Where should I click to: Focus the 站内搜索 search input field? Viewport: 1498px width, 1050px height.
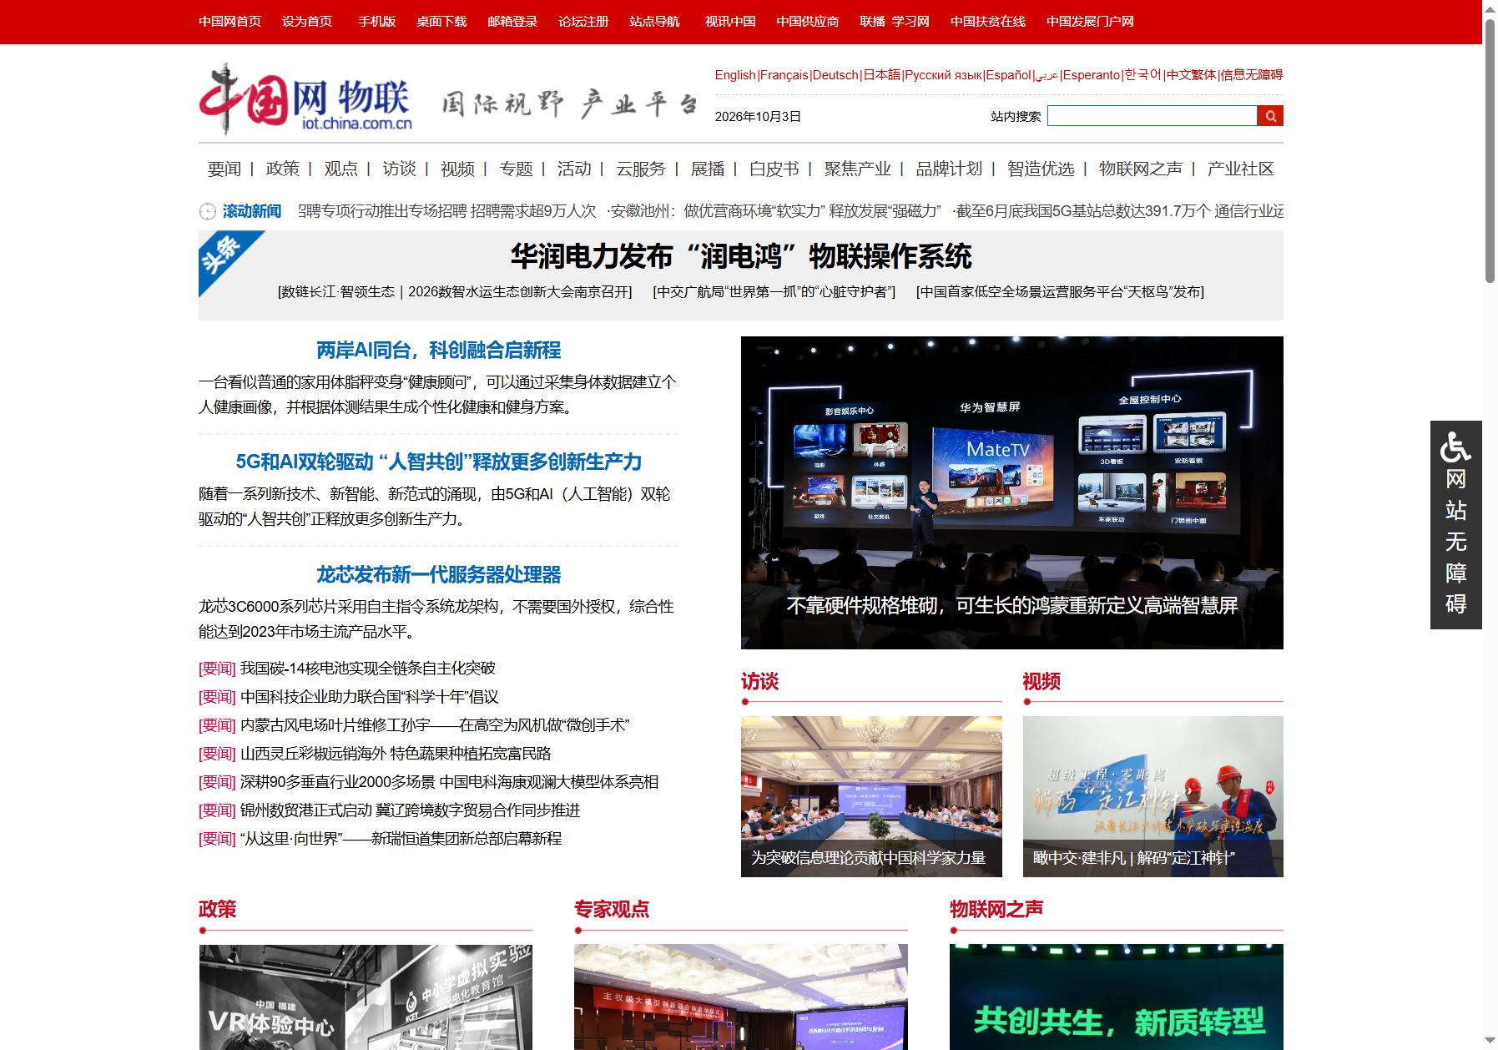[x=1152, y=116]
